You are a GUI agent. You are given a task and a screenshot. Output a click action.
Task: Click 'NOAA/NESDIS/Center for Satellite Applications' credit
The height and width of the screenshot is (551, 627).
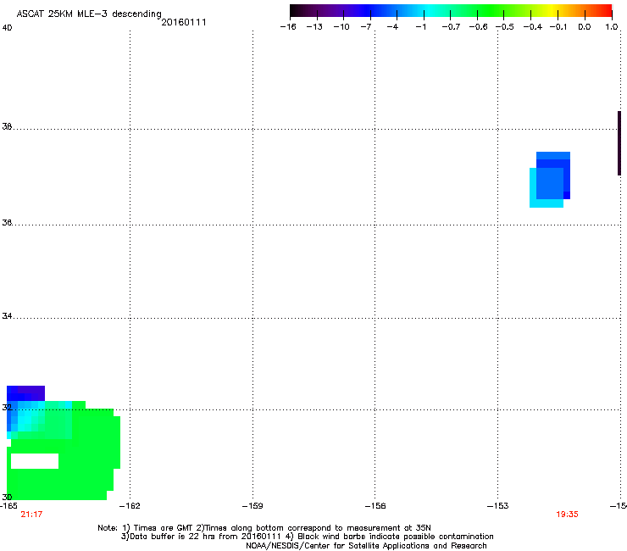tap(366, 546)
